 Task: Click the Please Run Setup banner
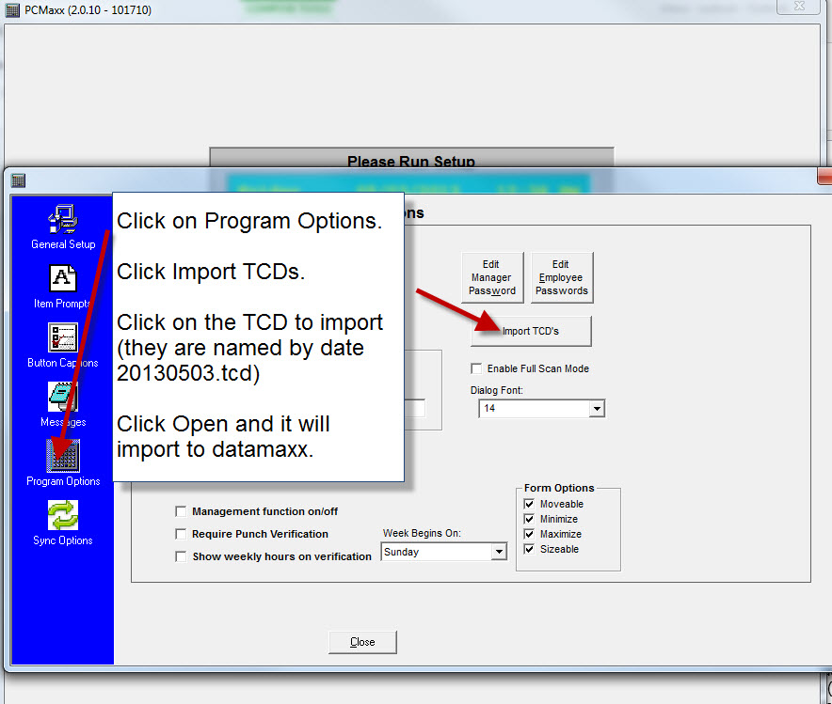tap(411, 161)
